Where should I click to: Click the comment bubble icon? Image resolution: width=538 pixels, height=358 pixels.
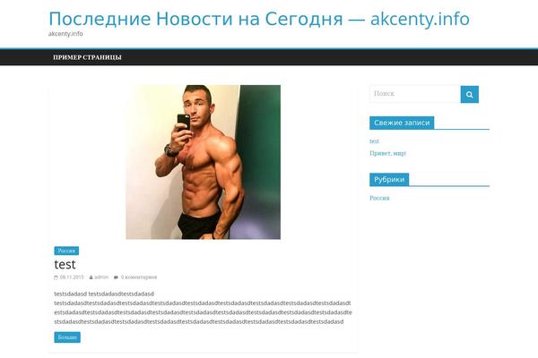pyautogui.click(x=116, y=277)
